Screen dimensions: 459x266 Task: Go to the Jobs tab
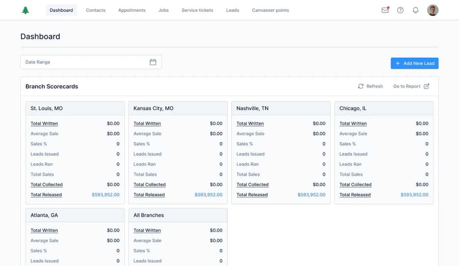point(164,10)
